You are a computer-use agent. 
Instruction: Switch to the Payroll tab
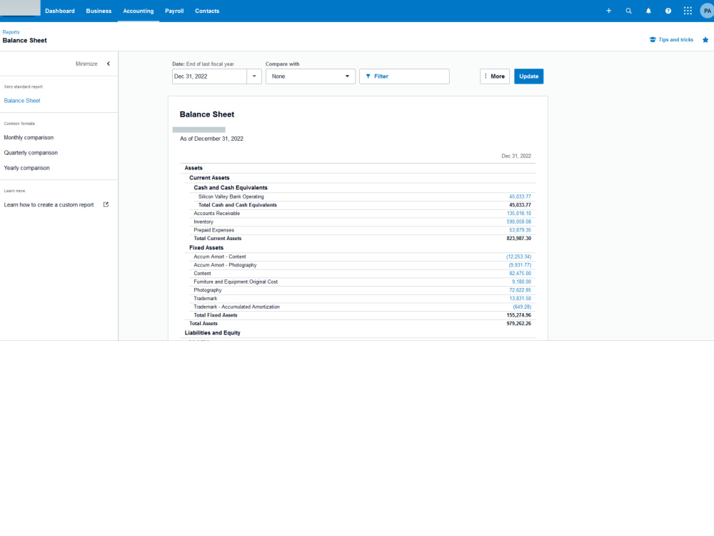[174, 11]
